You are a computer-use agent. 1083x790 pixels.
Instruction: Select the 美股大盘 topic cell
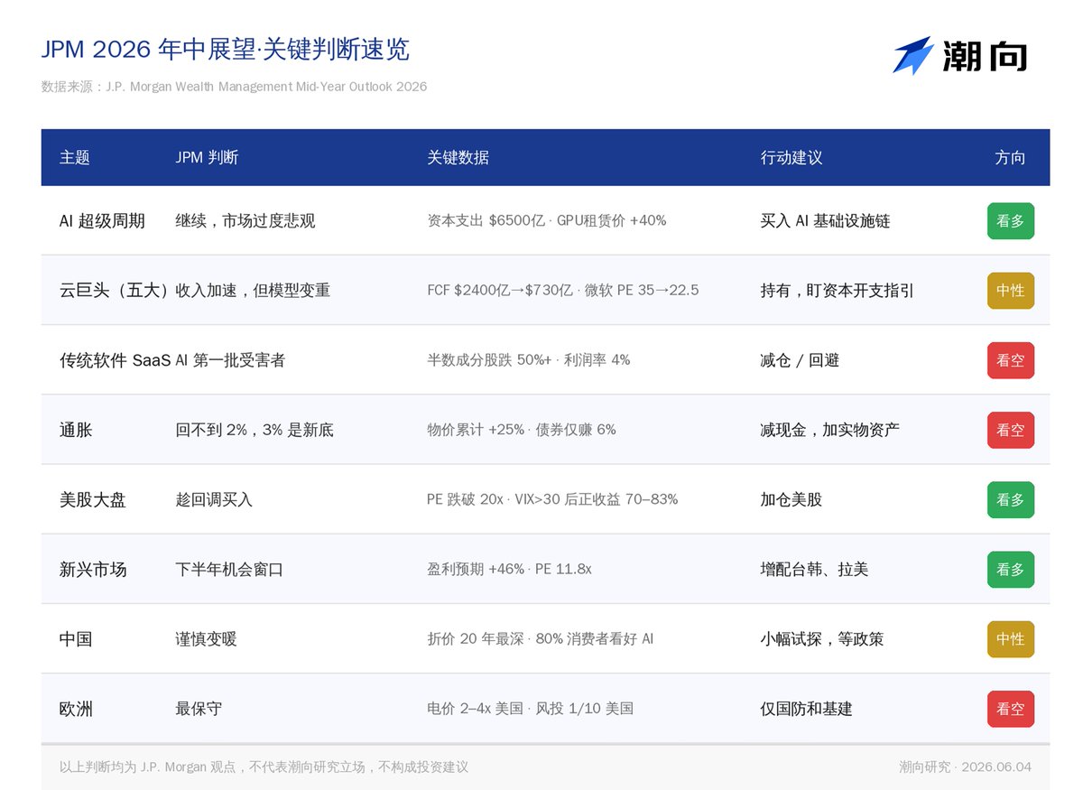[x=93, y=500]
